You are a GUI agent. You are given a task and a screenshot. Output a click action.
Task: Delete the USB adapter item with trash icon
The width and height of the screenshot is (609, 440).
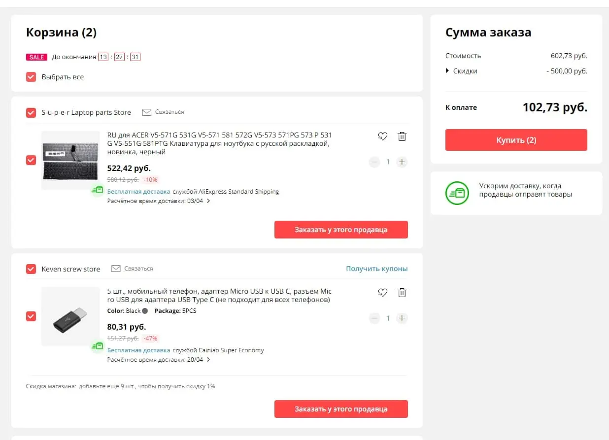(402, 293)
